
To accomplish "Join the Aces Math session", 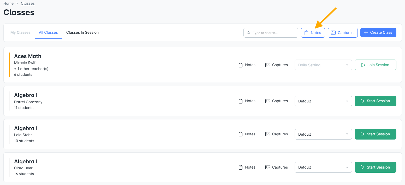I will tap(376, 65).
